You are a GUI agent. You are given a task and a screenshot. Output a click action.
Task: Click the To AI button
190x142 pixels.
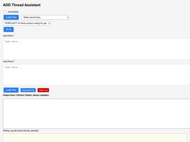8,29
